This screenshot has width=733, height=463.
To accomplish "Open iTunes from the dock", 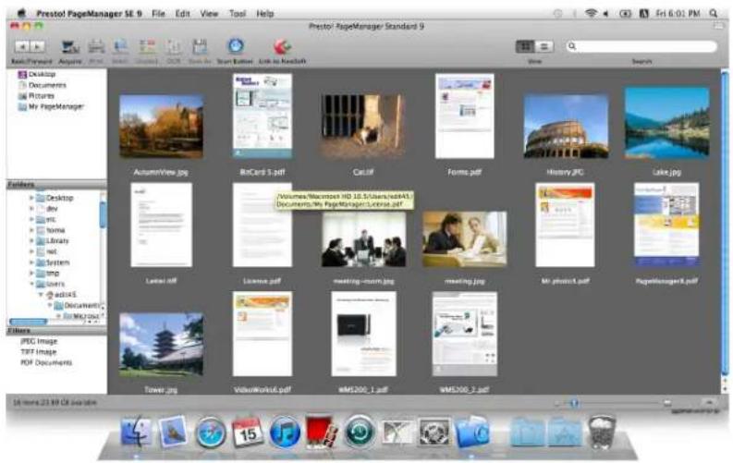I will 285,433.
